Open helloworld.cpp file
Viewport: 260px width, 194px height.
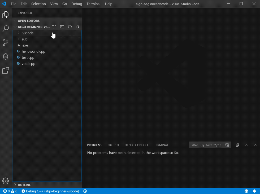33,51
